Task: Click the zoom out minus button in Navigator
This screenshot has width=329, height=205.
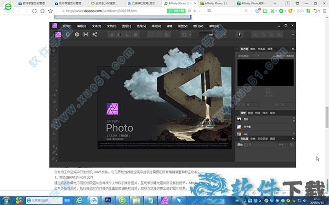Action: click(x=246, y=145)
